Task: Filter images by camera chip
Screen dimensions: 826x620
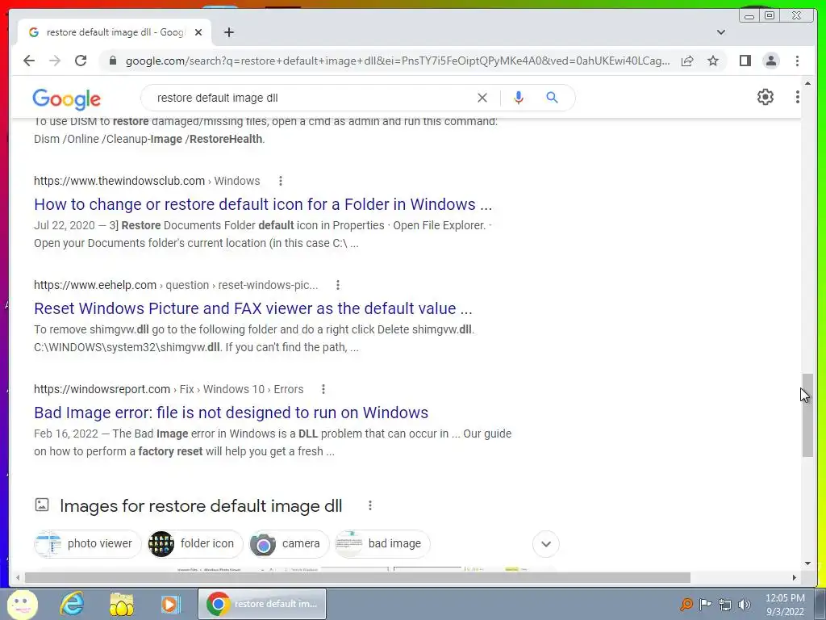Action: [x=289, y=543]
